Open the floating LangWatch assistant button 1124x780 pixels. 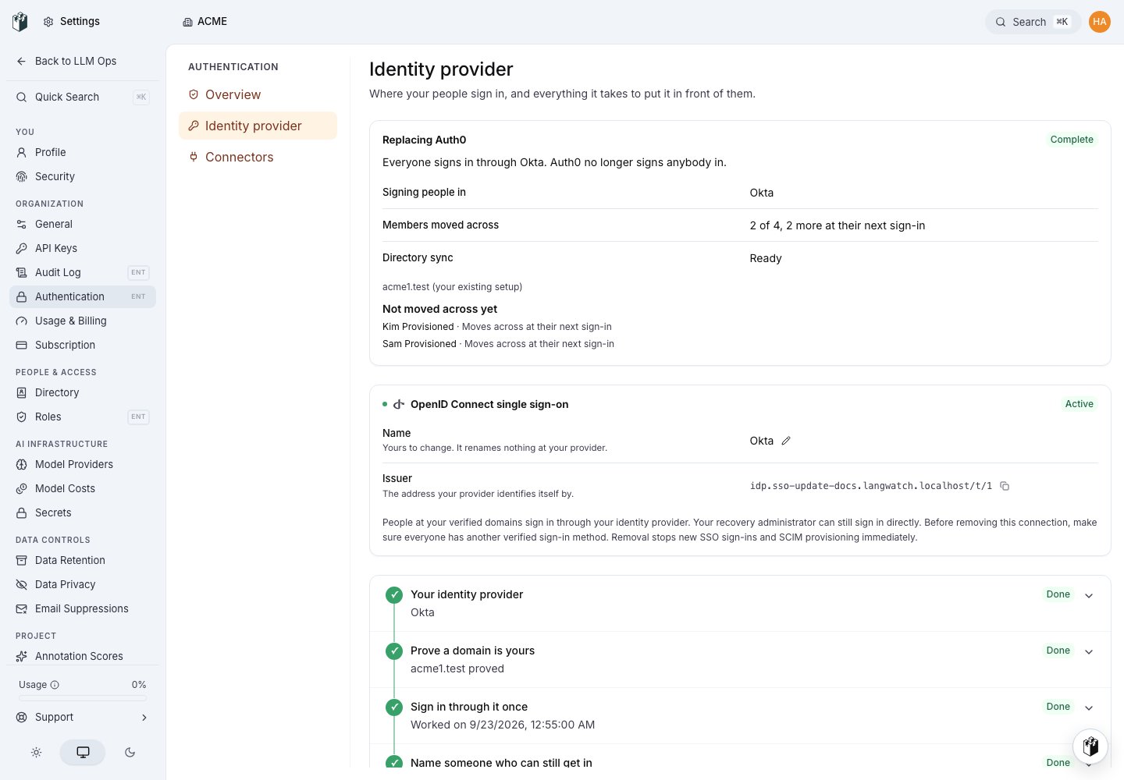tap(1090, 746)
